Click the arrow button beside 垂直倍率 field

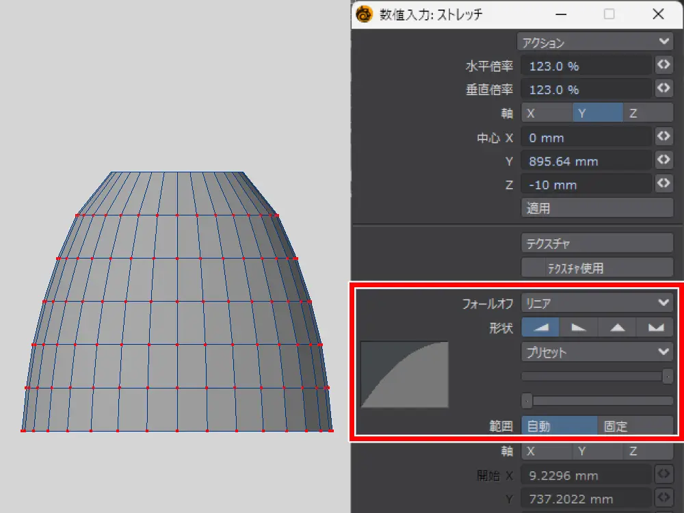point(663,90)
